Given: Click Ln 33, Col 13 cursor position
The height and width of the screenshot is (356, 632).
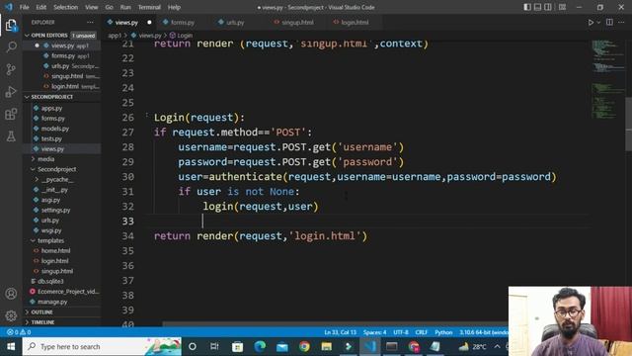Looking at the screenshot, I should pos(340,332).
